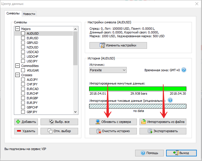Click the green plus Добавить icon
The height and width of the screenshot is (161, 202).
18,122
